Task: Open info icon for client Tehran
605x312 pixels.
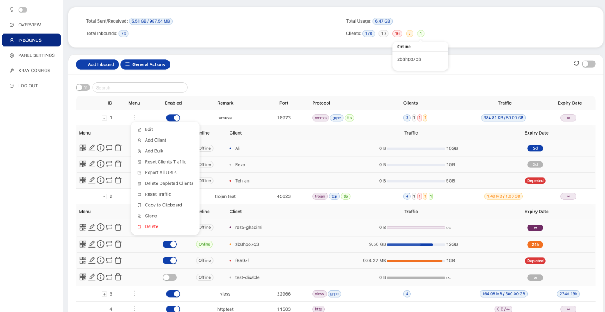Action: pos(100,180)
